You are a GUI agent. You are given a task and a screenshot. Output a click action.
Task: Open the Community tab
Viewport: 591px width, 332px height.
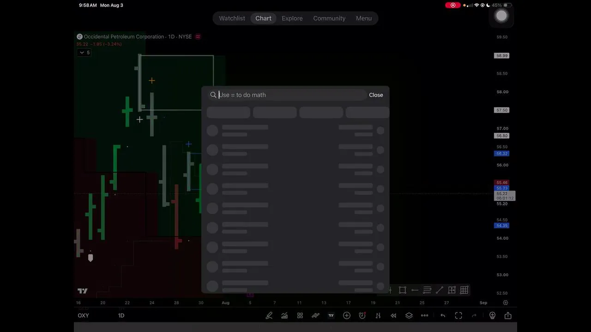pyautogui.click(x=329, y=18)
